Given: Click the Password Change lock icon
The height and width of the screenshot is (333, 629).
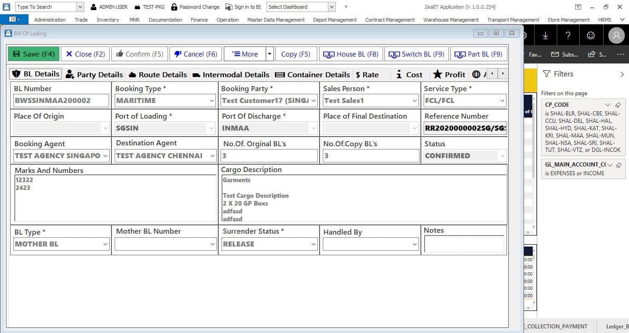Looking at the screenshot, I should pyautogui.click(x=174, y=7).
